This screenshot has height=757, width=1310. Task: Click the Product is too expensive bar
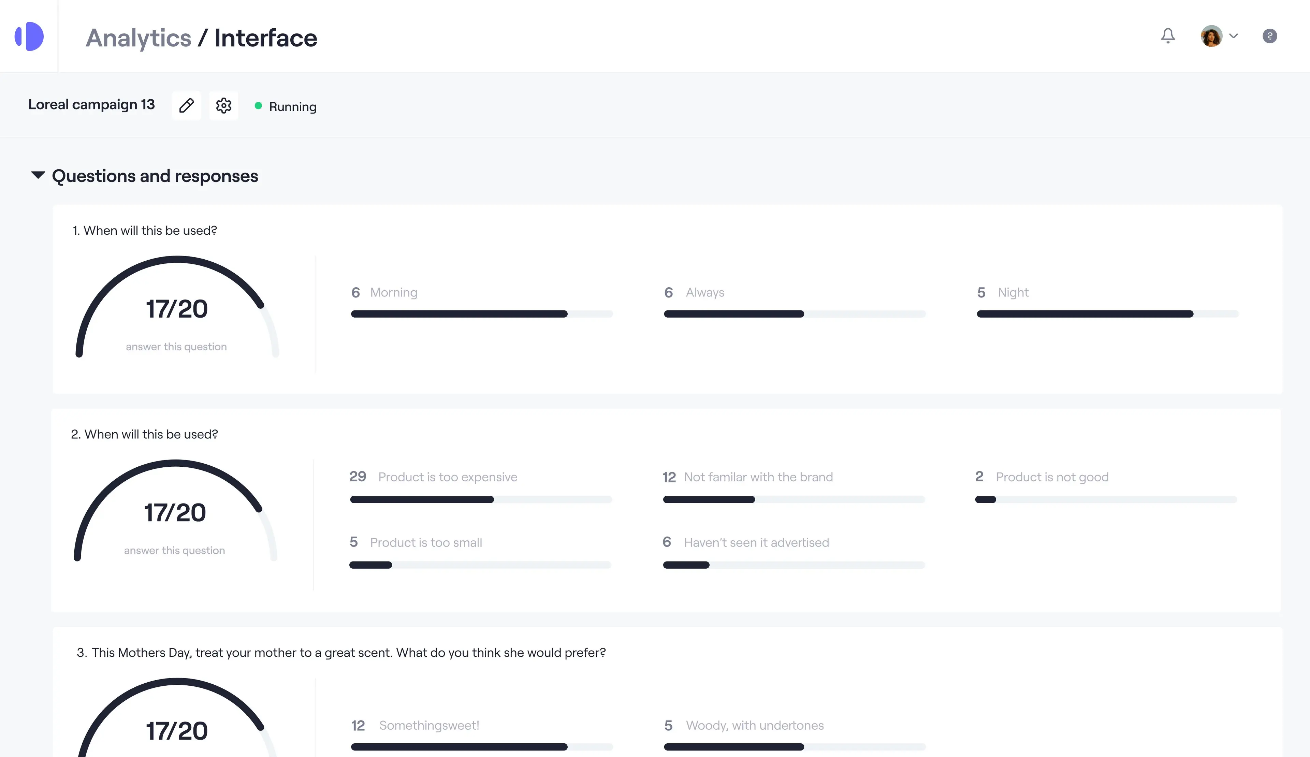(481, 500)
